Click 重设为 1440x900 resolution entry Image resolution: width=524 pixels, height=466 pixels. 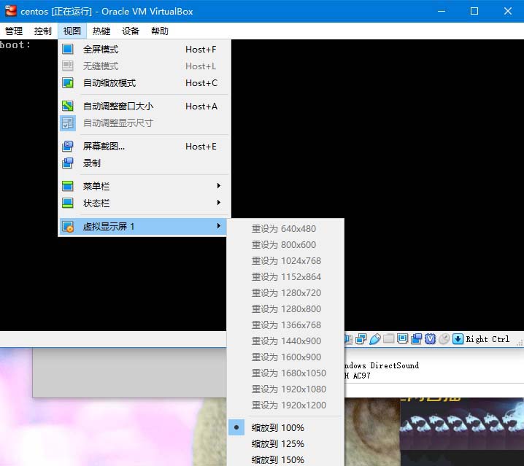(285, 341)
